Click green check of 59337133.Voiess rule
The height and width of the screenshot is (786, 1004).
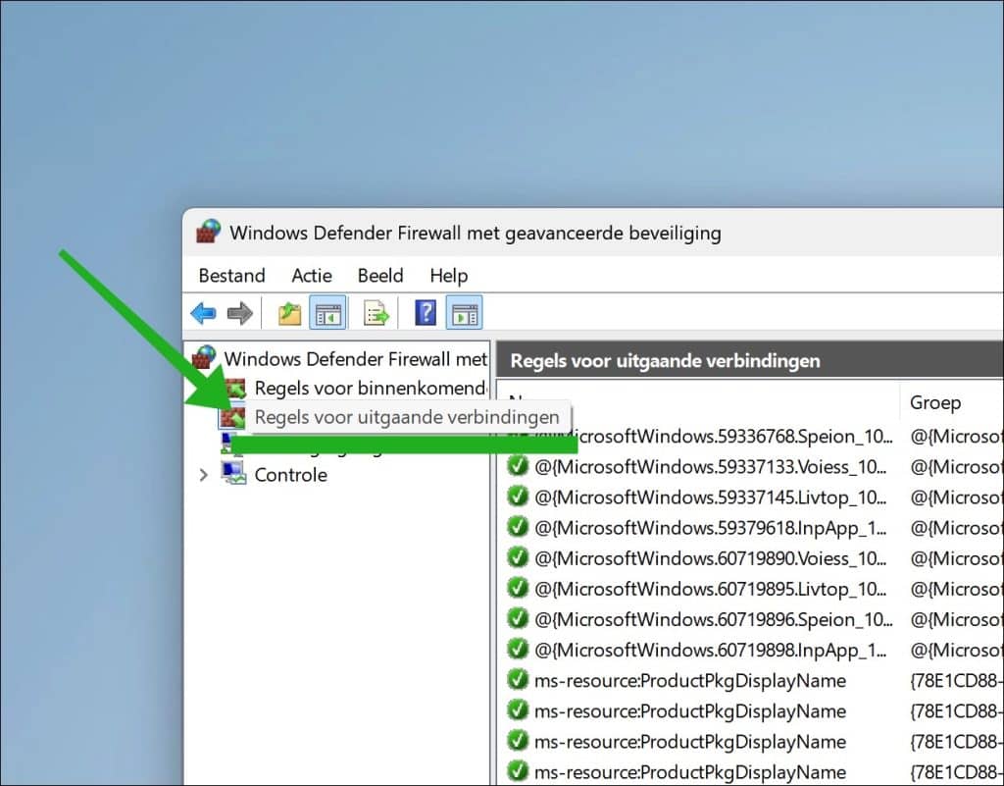point(517,466)
